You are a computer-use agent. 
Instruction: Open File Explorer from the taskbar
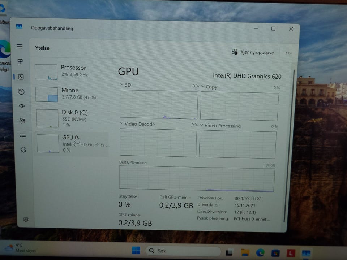245,252
